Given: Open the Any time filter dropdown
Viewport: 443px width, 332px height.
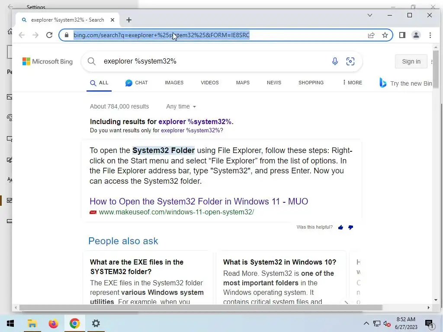Looking at the screenshot, I should 181,106.
